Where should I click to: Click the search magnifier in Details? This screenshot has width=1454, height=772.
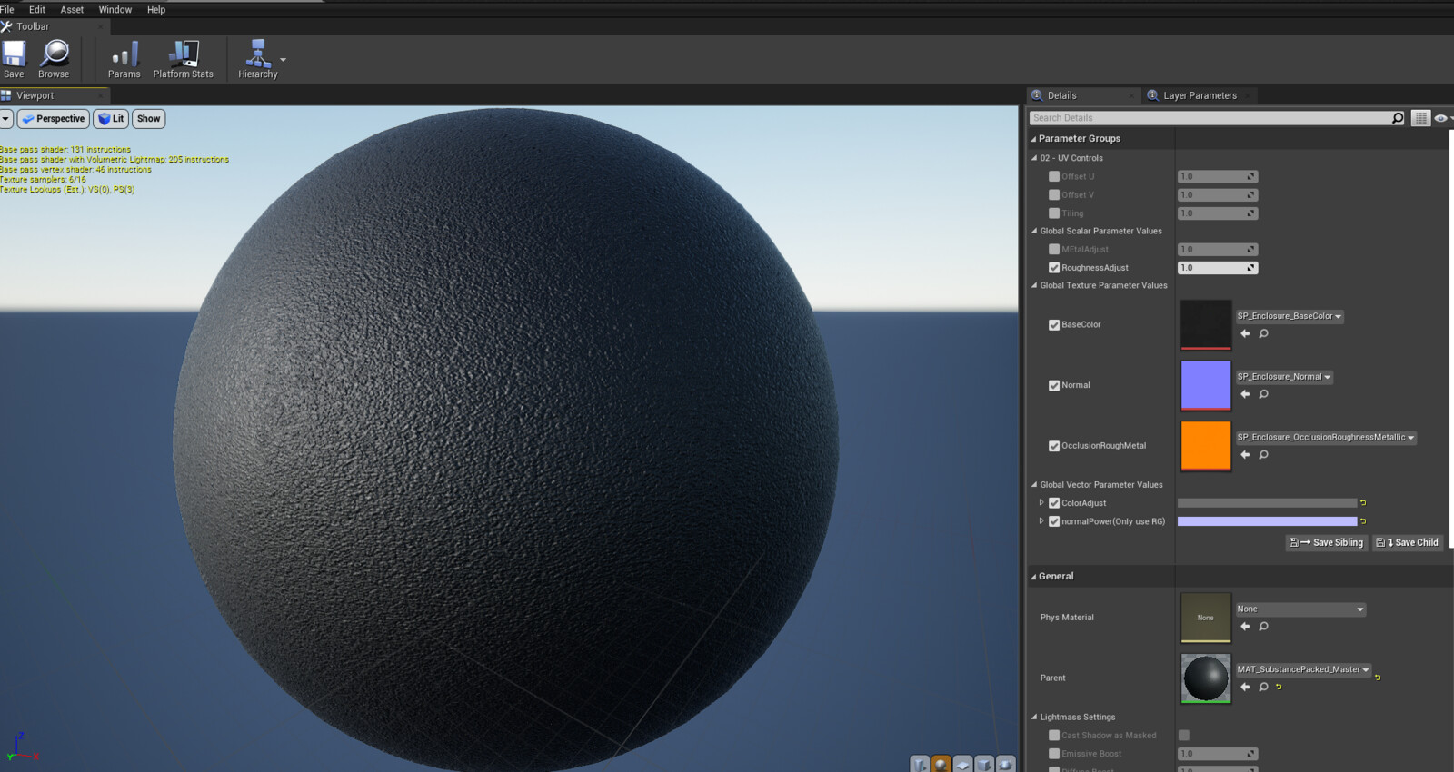pos(1398,118)
